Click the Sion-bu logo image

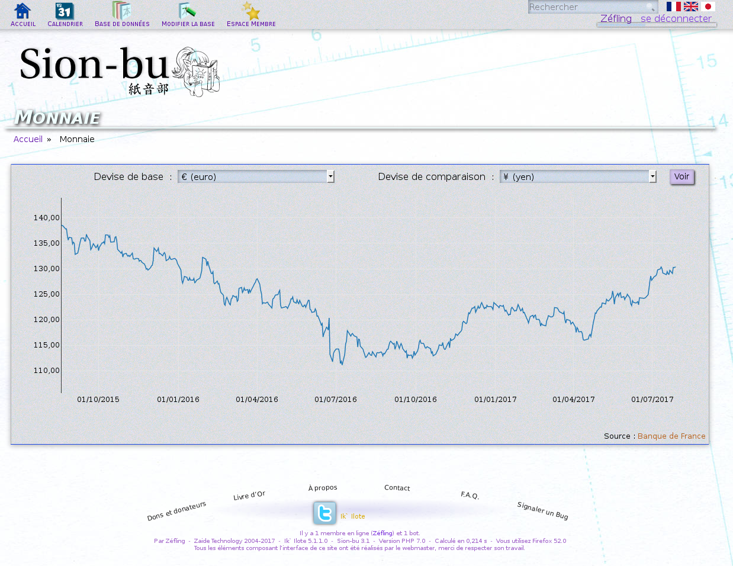pos(119,71)
